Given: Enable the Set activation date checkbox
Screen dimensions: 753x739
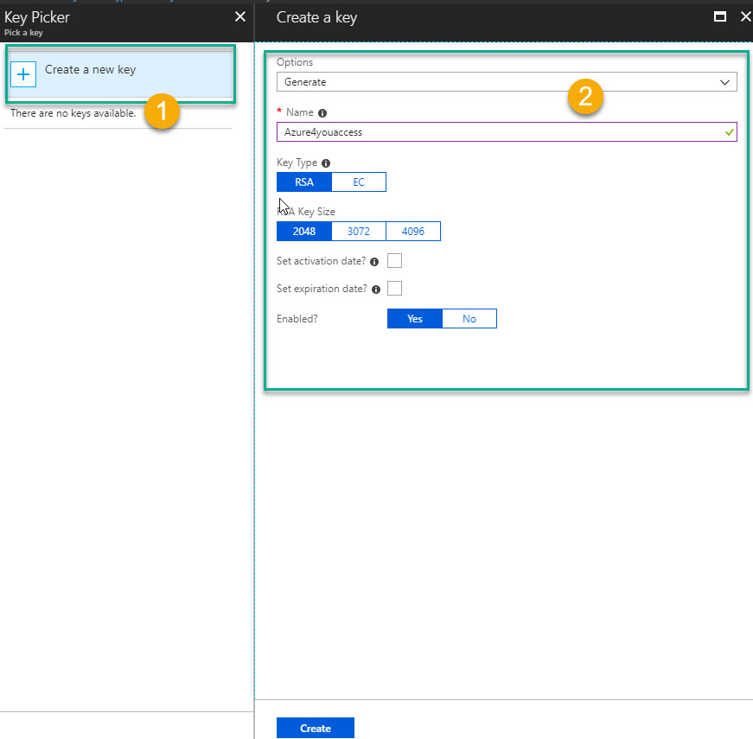Looking at the screenshot, I should click(395, 261).
